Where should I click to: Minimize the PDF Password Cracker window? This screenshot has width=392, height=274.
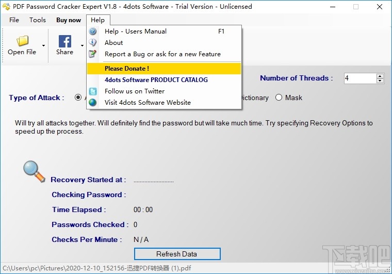pyautogui.click(x=333, y=7)
